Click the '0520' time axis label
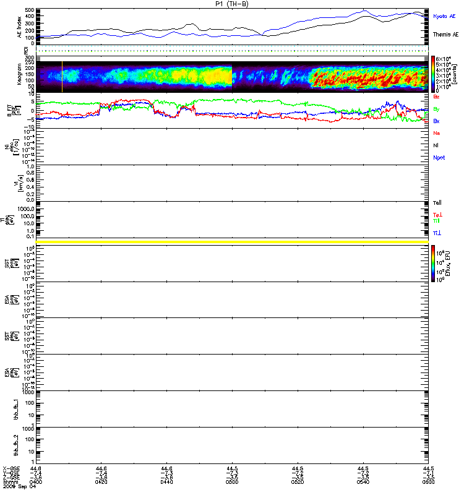464x495 pixels. pyautogui.click(x=298, y=482)
